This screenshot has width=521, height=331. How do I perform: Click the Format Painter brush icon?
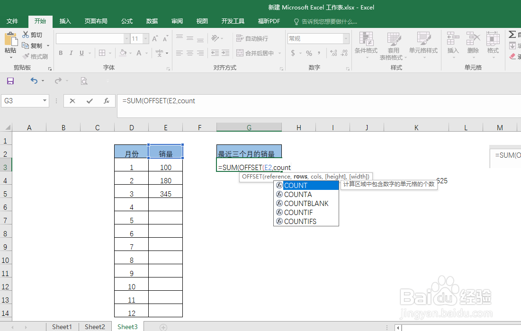(26, 56)
